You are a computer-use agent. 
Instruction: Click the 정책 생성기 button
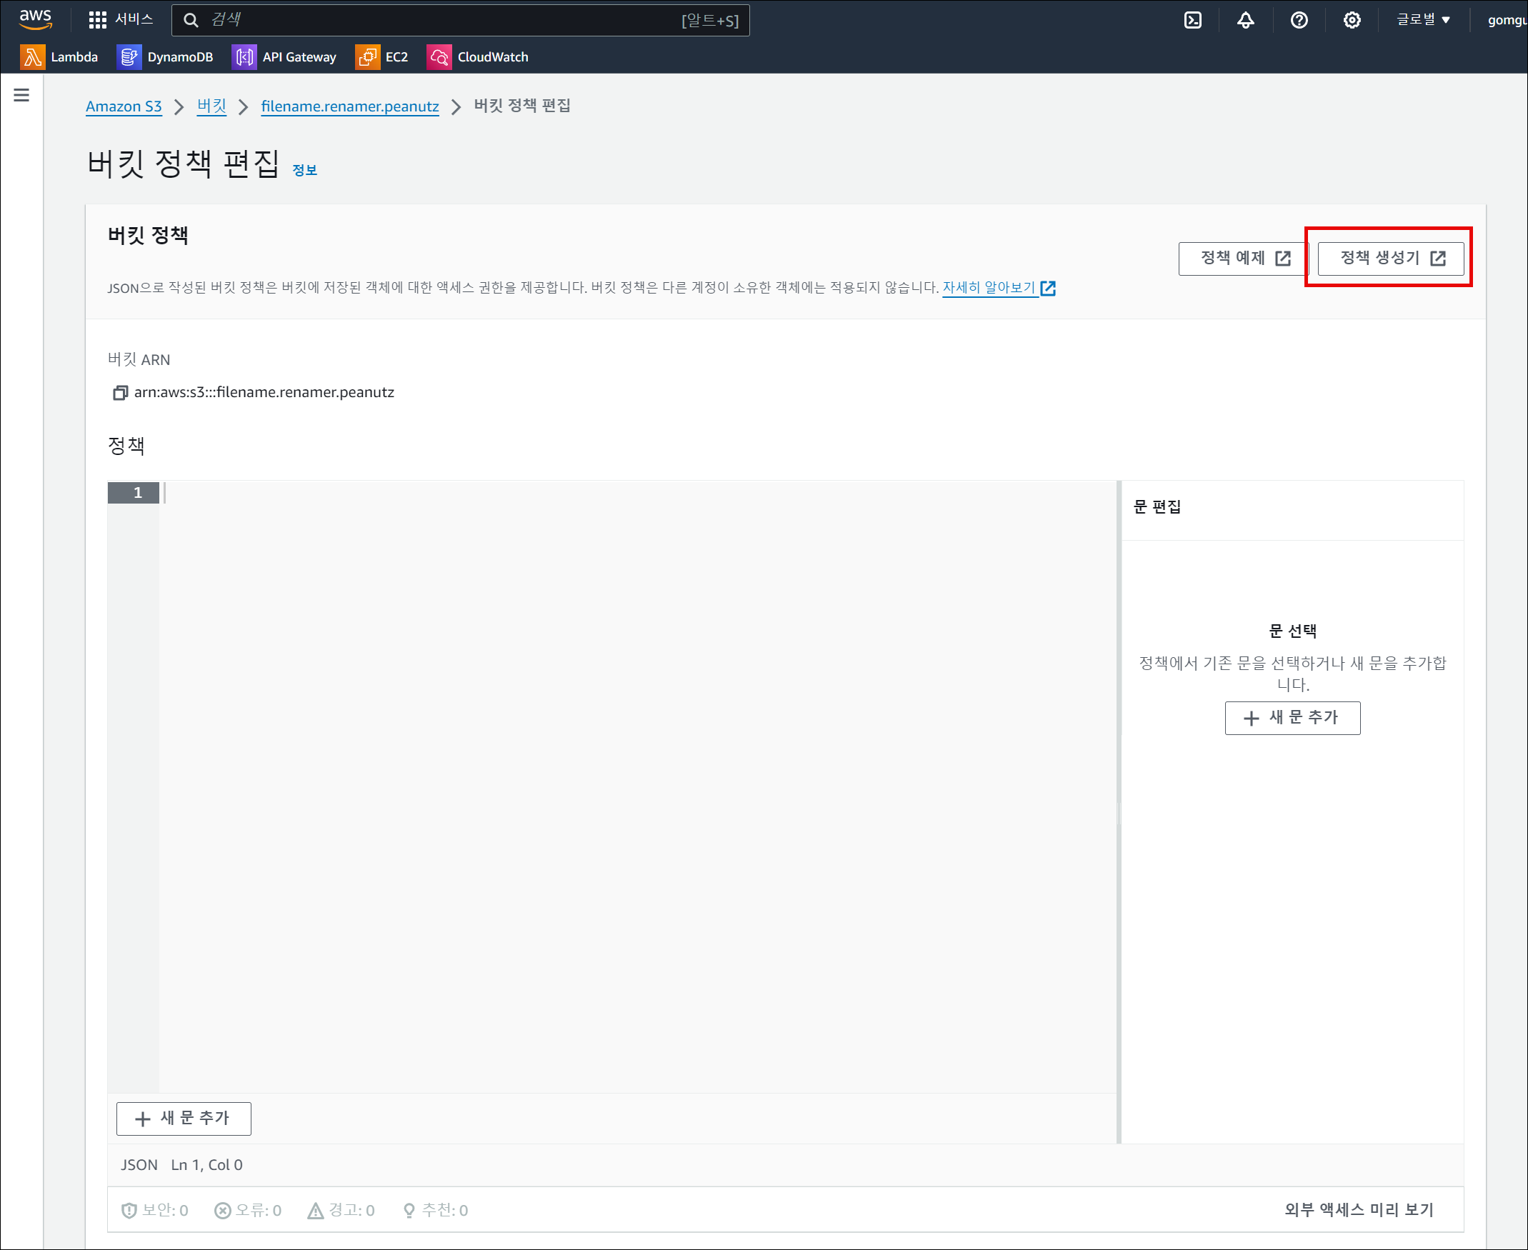(x=1389, y=259)
